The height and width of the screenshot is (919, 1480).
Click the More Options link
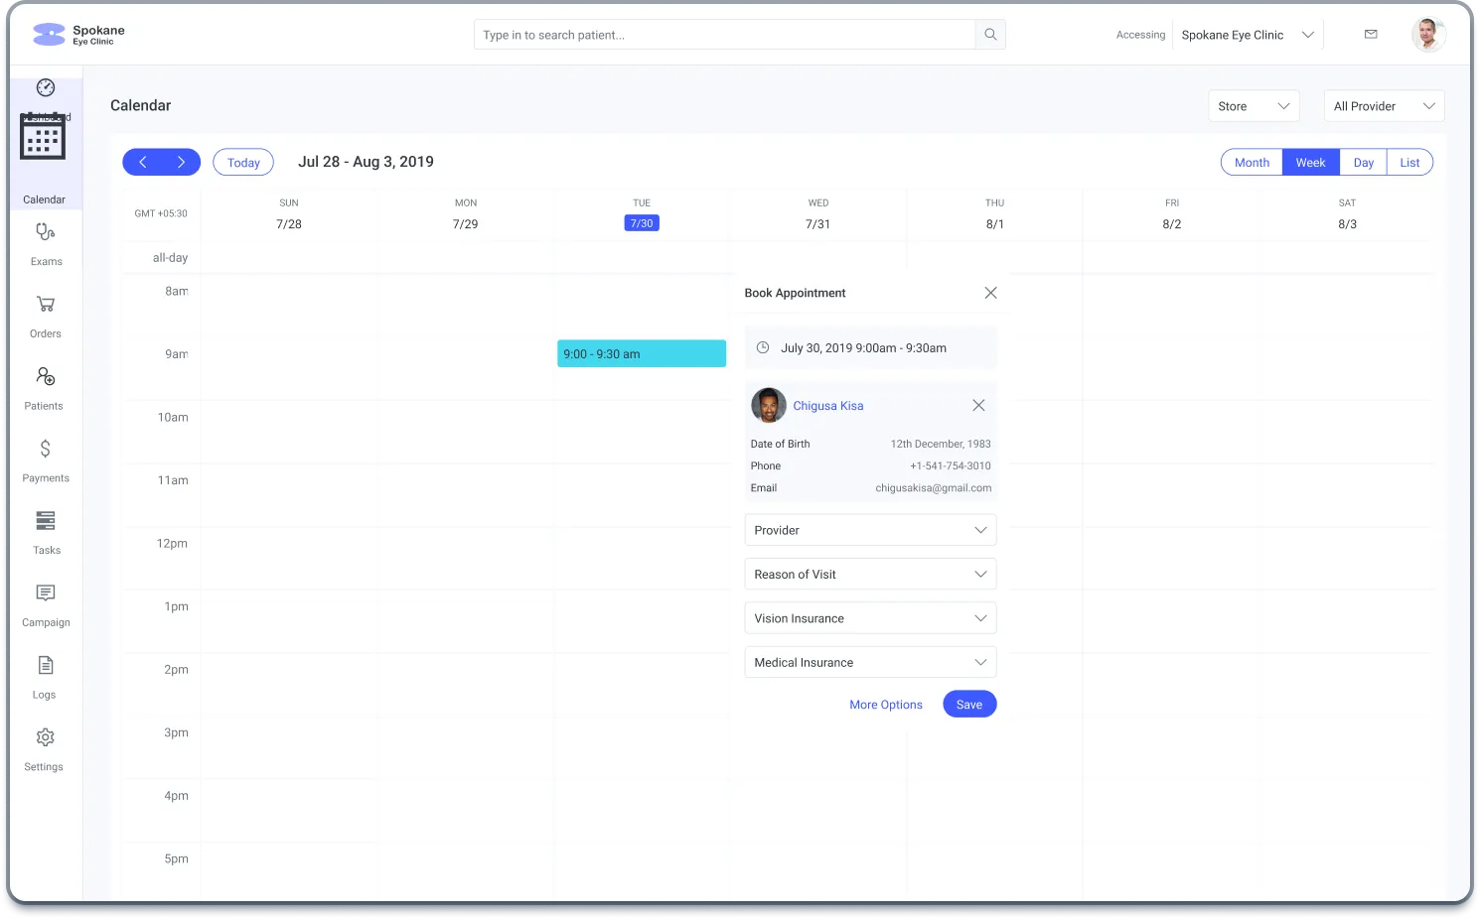(886, 705)
